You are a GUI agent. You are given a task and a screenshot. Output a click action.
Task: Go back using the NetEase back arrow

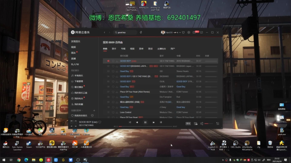coord(105,32)
